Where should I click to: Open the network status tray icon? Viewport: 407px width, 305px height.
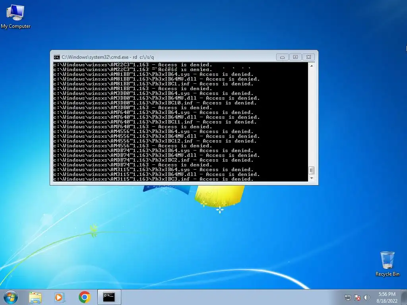click(x=347, y=297)
